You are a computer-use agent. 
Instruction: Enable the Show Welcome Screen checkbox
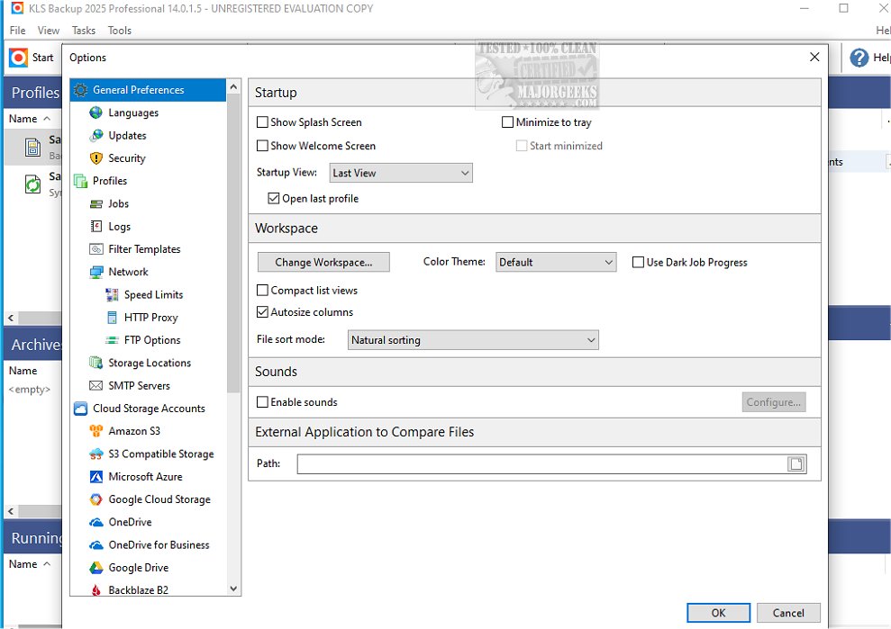click(x=262, y=146)
